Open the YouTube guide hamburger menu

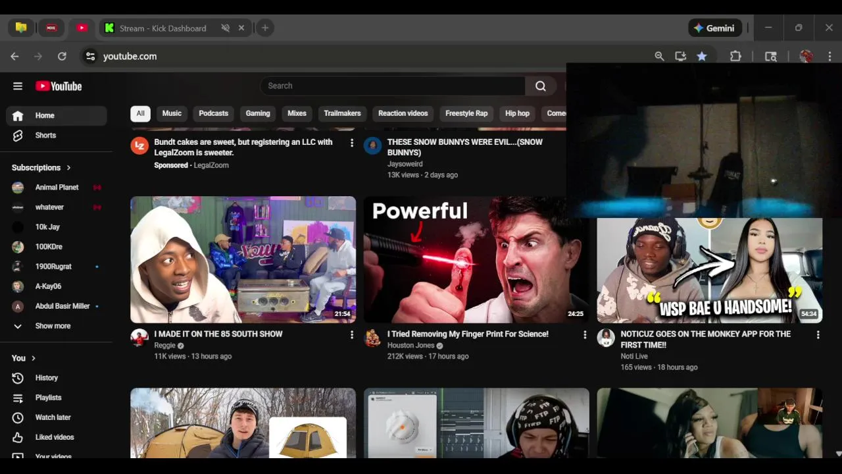pyautogui.click(x=18, y=86)
